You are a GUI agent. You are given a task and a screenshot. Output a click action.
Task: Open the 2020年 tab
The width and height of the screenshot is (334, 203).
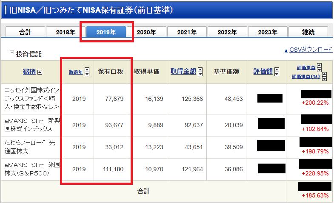146,32
